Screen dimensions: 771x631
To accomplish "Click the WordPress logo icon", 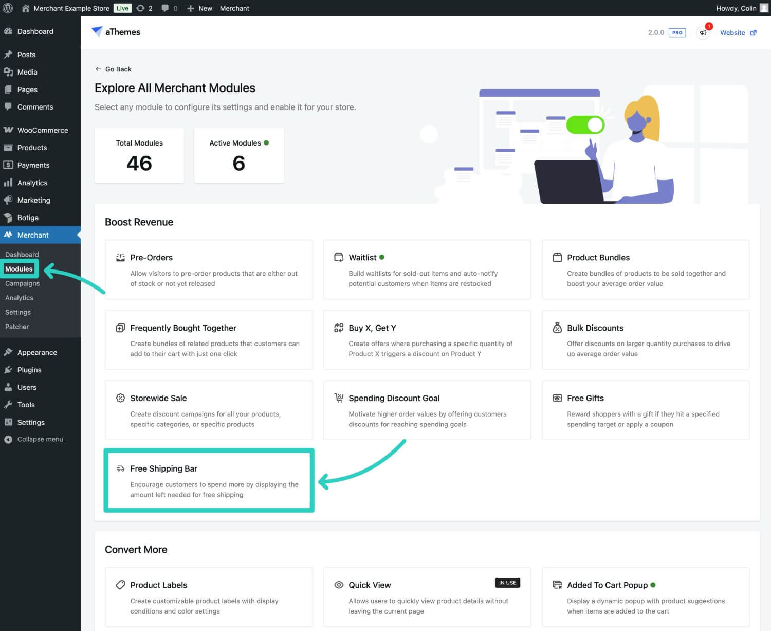I will tap(8, 8).
